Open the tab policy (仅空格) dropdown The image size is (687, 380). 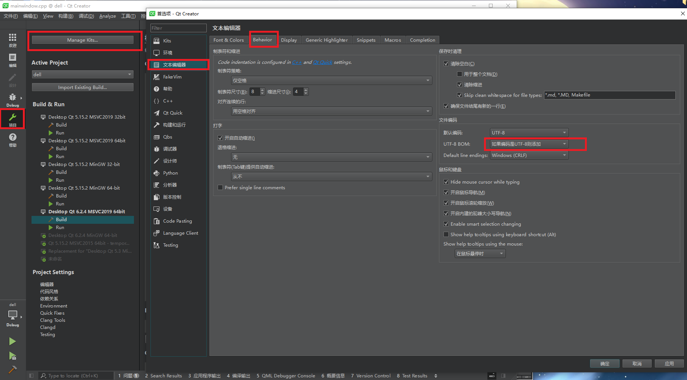[x=331, y=80]
